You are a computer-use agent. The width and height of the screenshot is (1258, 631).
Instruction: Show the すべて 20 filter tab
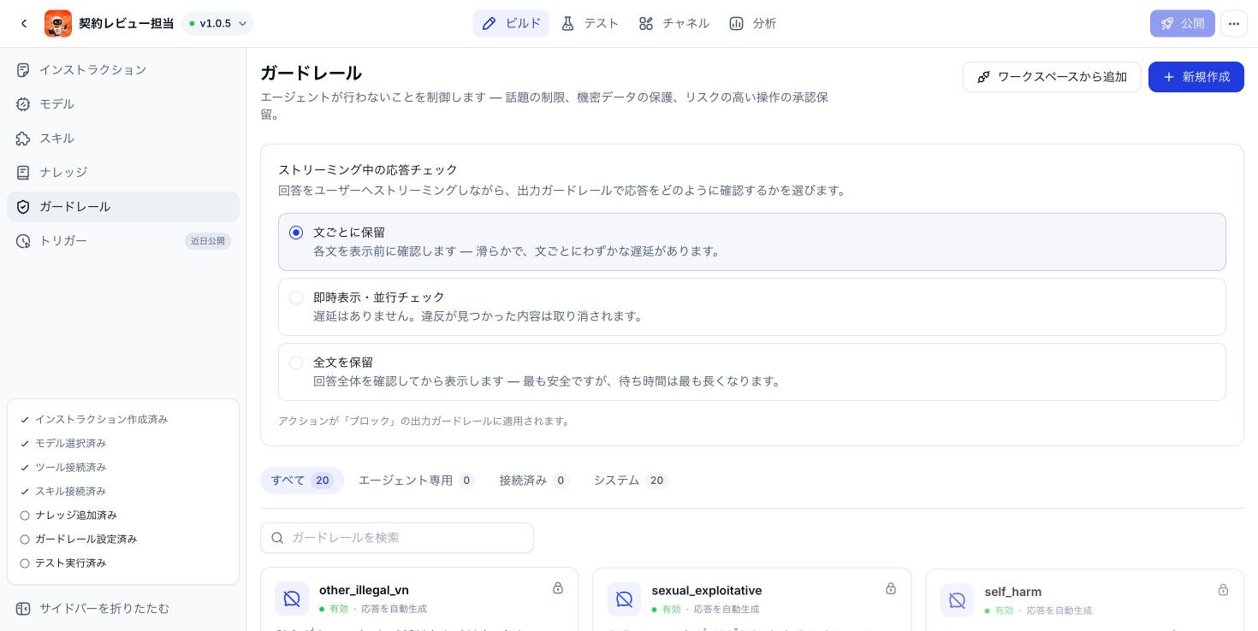[302, 481]
